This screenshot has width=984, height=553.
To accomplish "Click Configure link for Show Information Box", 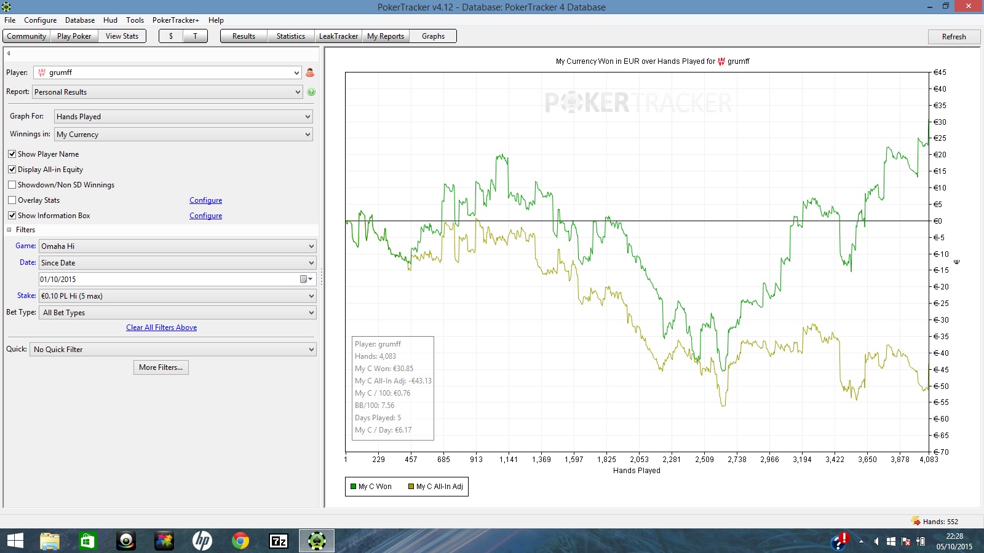I will click(x=205, y=216).
